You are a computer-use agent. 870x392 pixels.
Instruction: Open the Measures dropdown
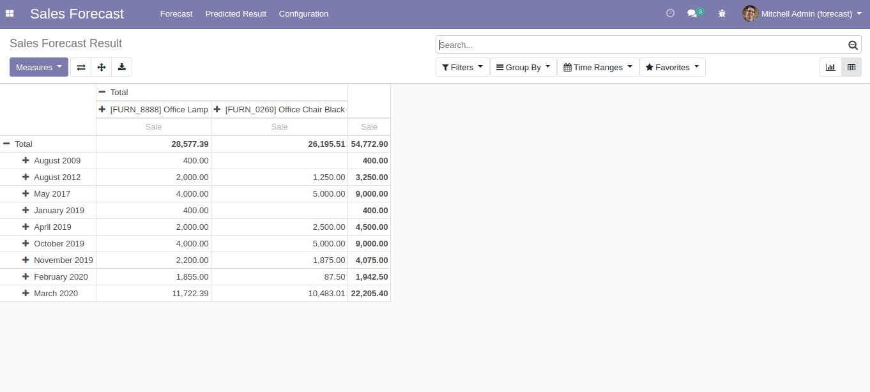(x=38, y=67)
